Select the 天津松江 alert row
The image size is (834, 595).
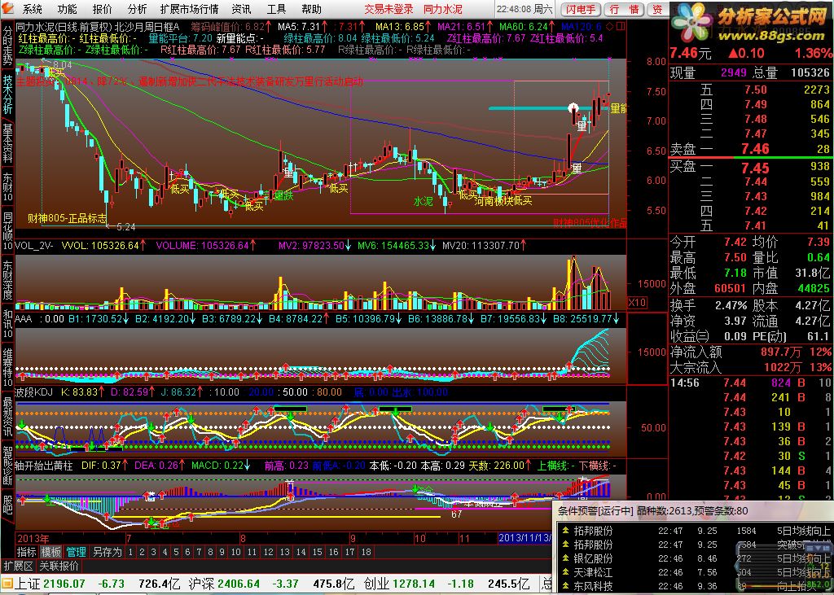coord(696,573)
